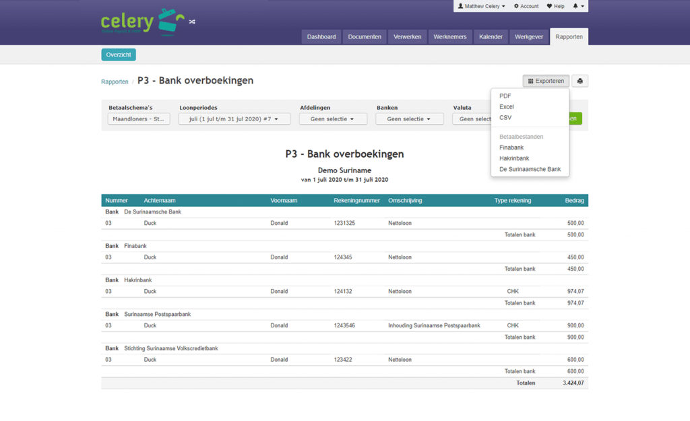Switch to the Werkgever tab
Viewport: 690px width, 421px height.
[528, 37]
